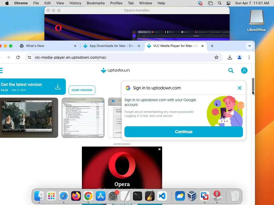Screen dimensions: 274x205
Task: Close the Google sign-in popup
Action: point(239,88)
